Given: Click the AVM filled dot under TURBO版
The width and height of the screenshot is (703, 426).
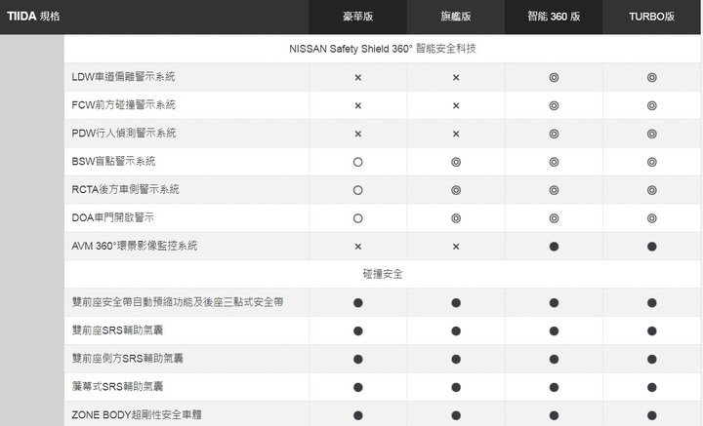Looking at the screenshot, I should click(x=652, y=247).
